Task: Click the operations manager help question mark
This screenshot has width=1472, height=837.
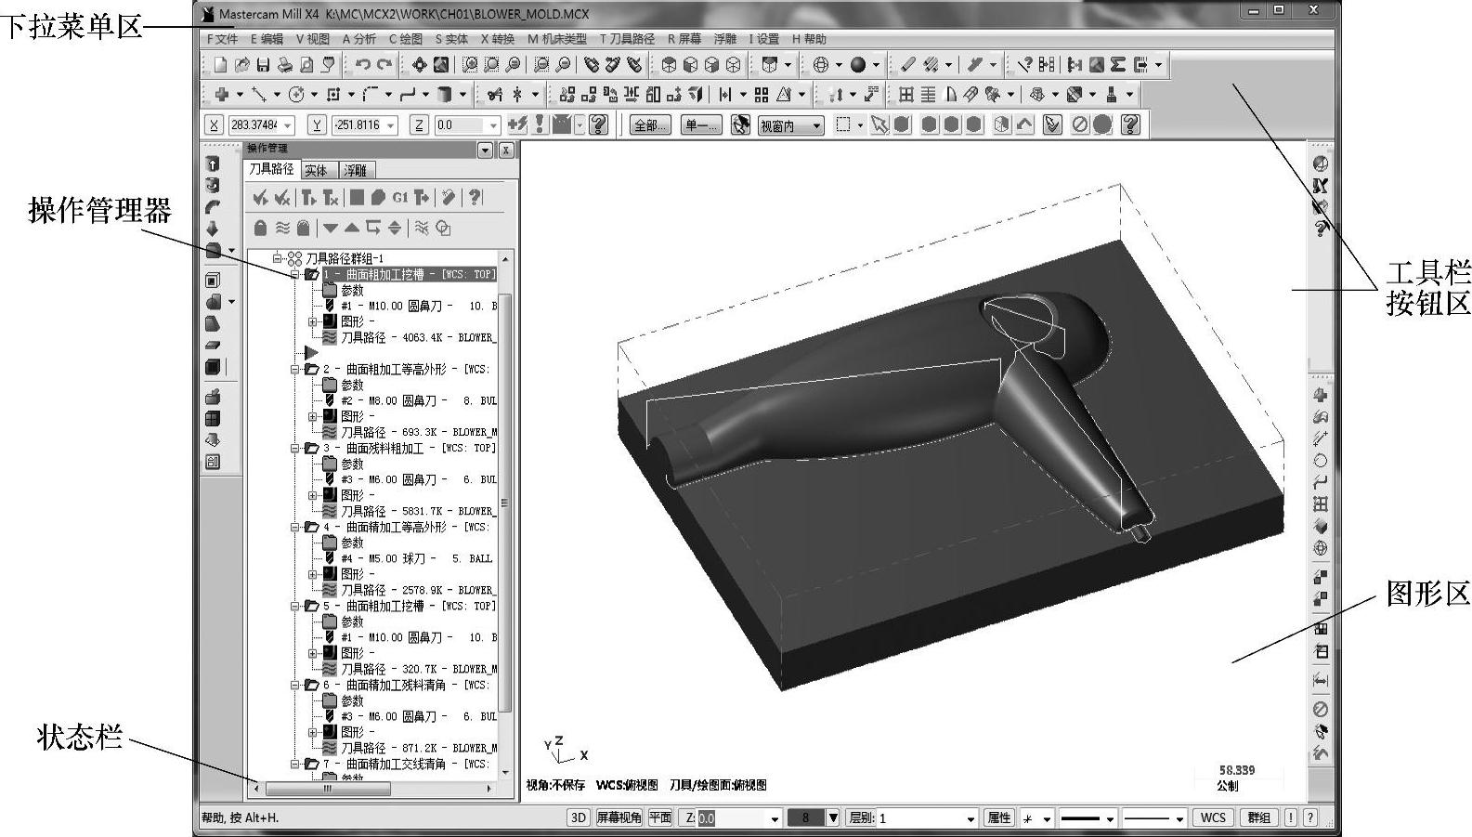Action: 475,198
